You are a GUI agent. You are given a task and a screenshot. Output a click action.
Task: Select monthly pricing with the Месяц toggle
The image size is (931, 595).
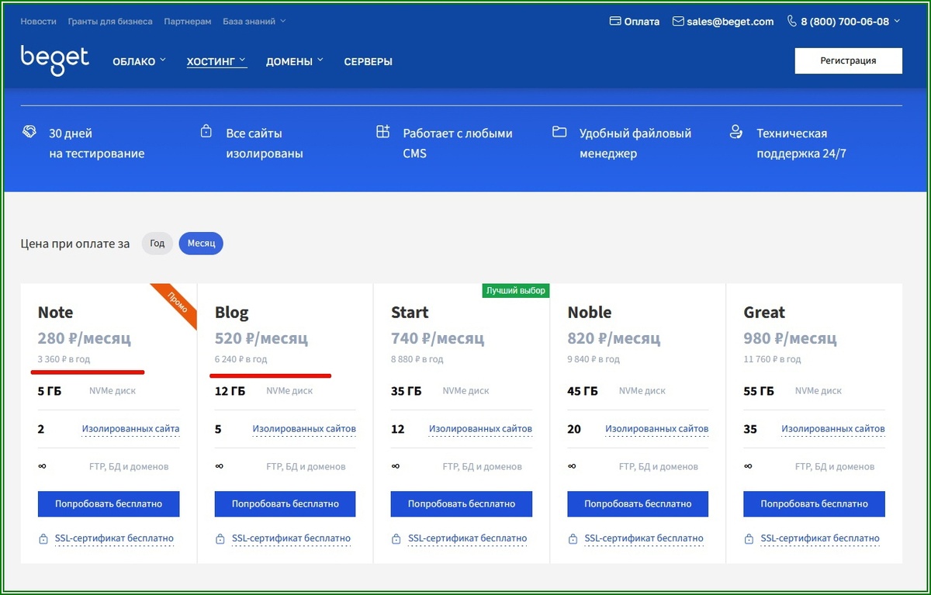click(201, 244)
